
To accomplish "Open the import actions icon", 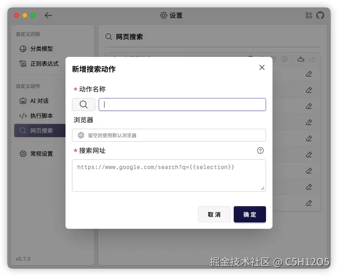I will click(x=300, y=59).
